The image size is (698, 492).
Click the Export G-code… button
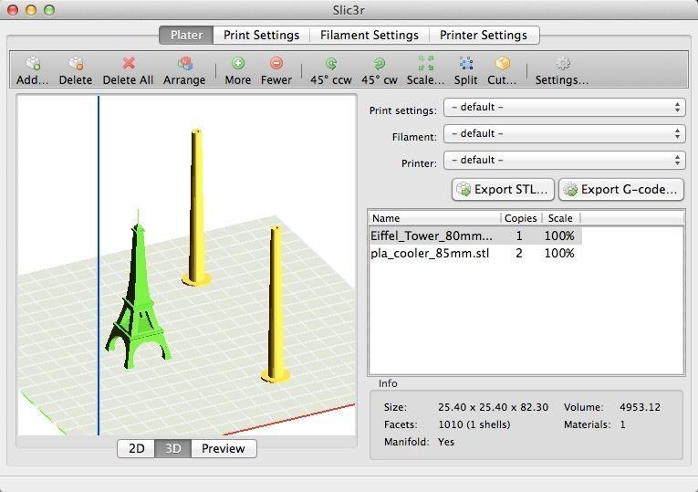pos(621,190)
